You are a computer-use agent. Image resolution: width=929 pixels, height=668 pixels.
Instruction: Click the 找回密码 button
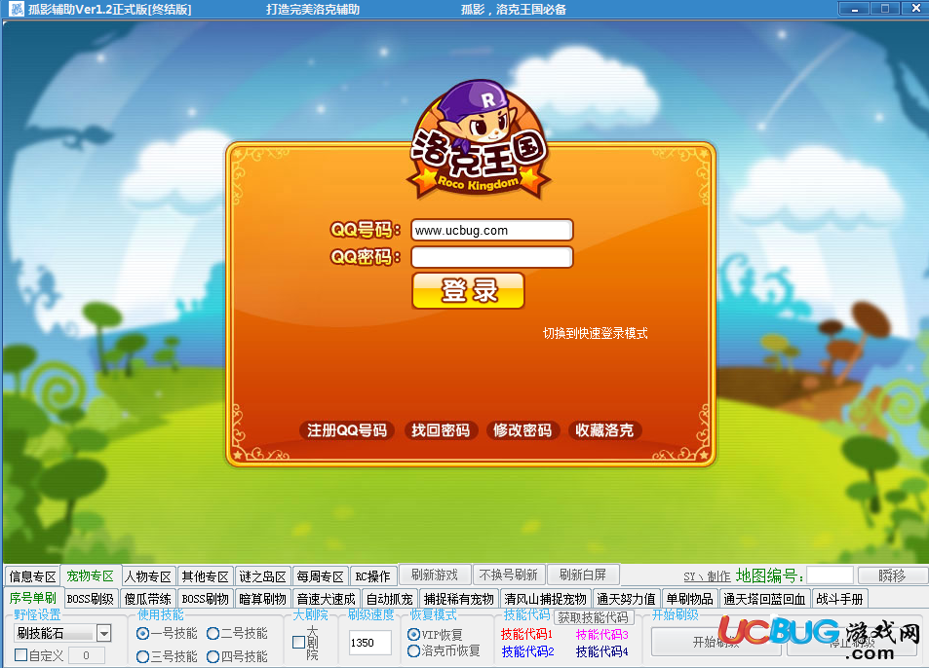click(x=441, y=430)
